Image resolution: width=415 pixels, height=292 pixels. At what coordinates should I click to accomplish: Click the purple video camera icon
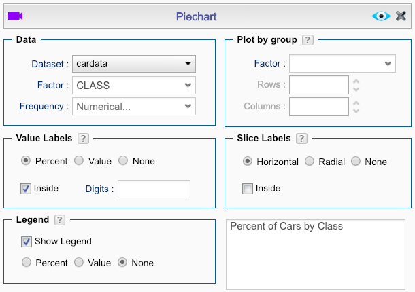16,16
